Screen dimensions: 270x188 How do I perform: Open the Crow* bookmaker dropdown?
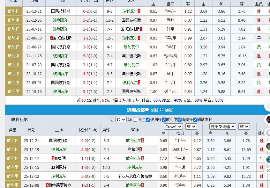(173, 126)
